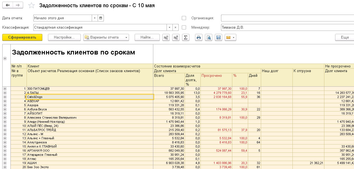This screenshot has height=169, width=354.
Task: Open print preview with magnifier icon
Action: (208, 38)
